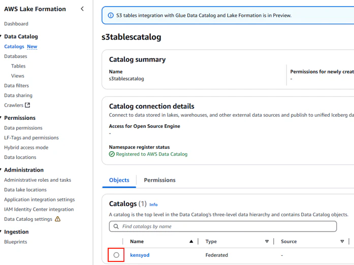
Task: Collapse the Permissions section
Action: click(1, 118)
